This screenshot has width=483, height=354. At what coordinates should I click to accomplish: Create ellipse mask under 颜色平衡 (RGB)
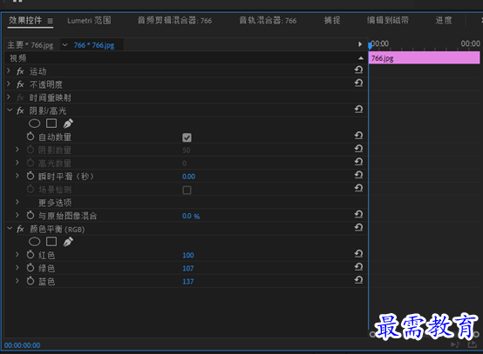coord(34,242)
